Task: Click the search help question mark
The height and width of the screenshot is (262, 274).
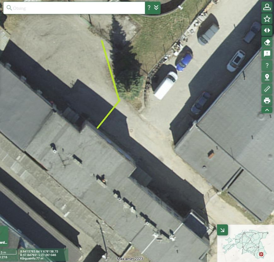Action: (149, 8)
